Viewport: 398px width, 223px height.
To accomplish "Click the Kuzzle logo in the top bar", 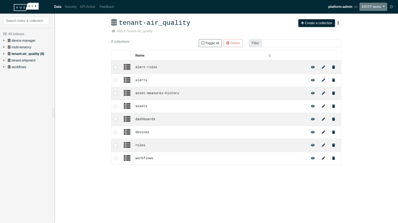I will 26,7.
